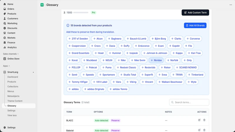Click the info icon beside brands detected

click(x=68, y=26)
